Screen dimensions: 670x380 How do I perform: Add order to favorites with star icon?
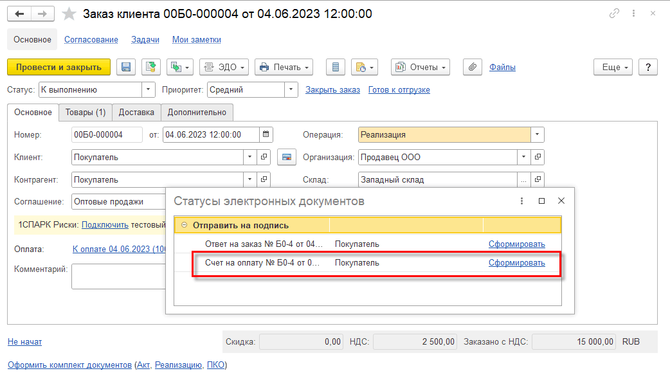point(68,14)
